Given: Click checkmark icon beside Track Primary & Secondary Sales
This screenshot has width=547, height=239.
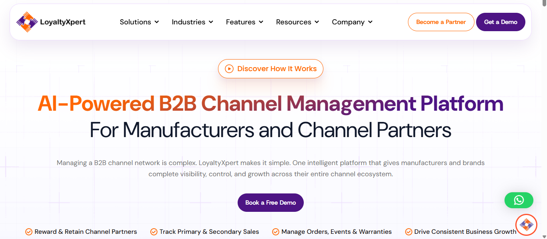Looking at the screenshot, I should [x=154, y=232].
